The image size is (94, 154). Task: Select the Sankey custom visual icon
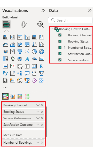point(5,96)
